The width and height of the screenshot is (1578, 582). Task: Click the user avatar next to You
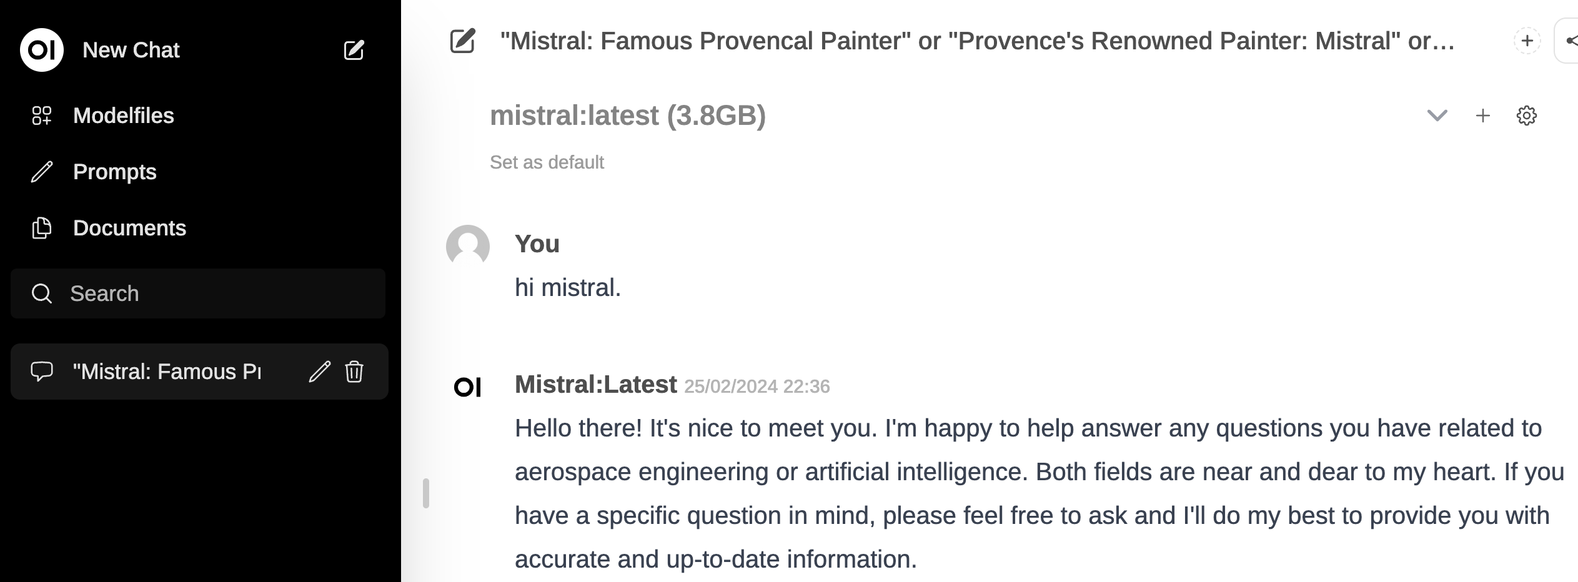(467, 246)
